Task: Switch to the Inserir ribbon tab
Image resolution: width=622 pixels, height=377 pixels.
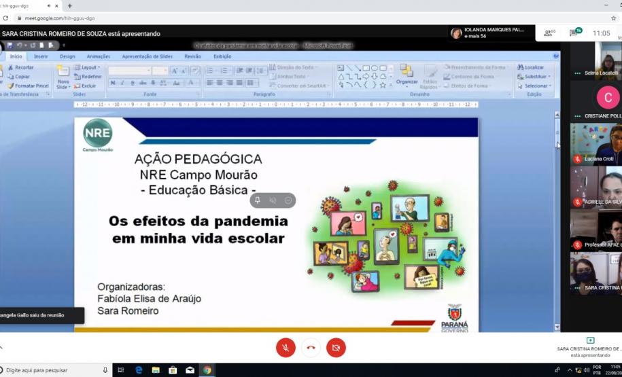Action: [41, 56]
